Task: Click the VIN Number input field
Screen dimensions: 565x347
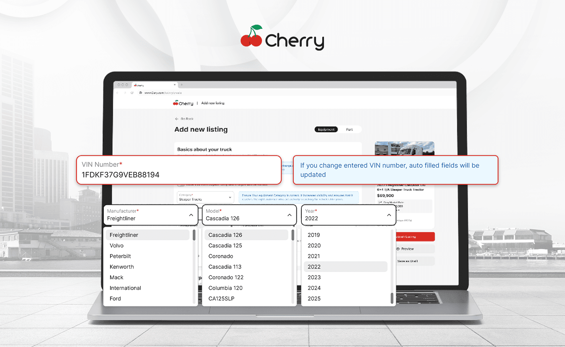Action: tap(179, 175)
